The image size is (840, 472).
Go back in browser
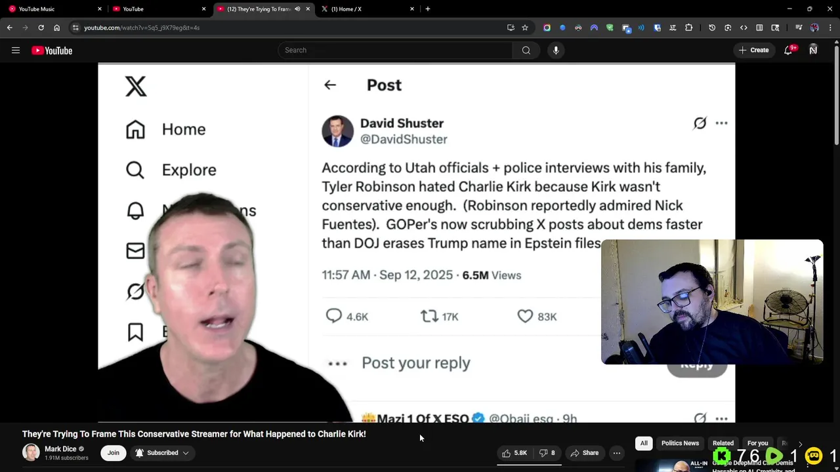[x=10, y=28]
